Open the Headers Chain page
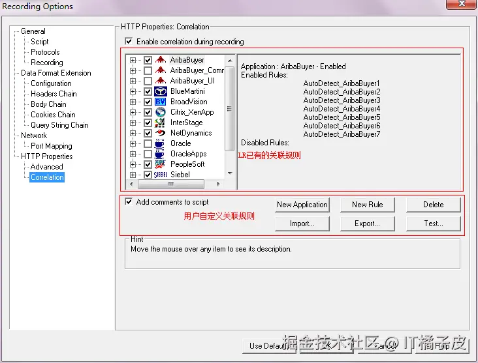 coord(54,94)
